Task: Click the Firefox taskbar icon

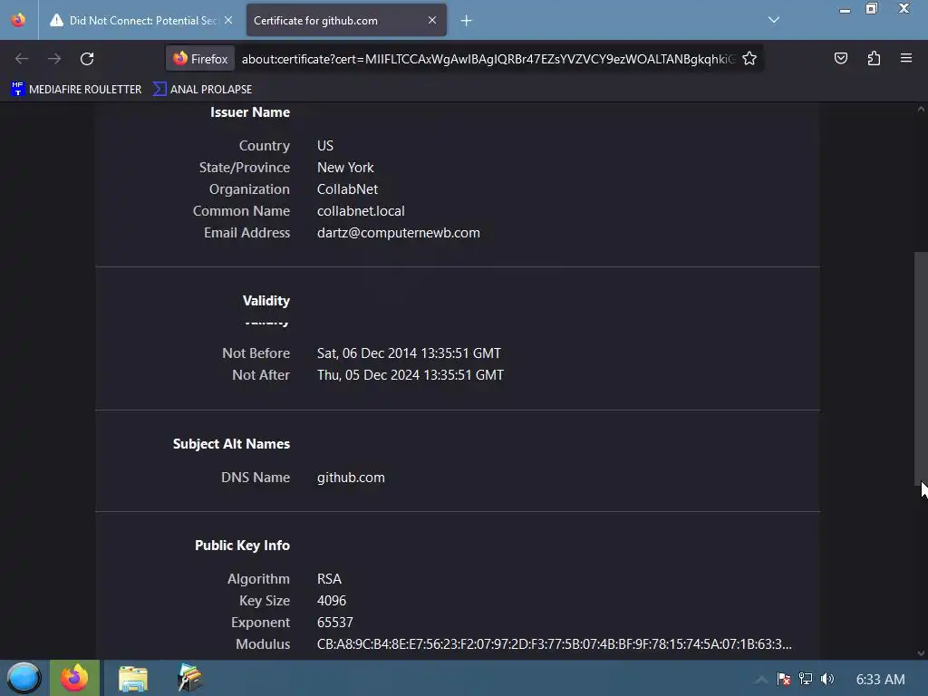Action: point(74,678)
